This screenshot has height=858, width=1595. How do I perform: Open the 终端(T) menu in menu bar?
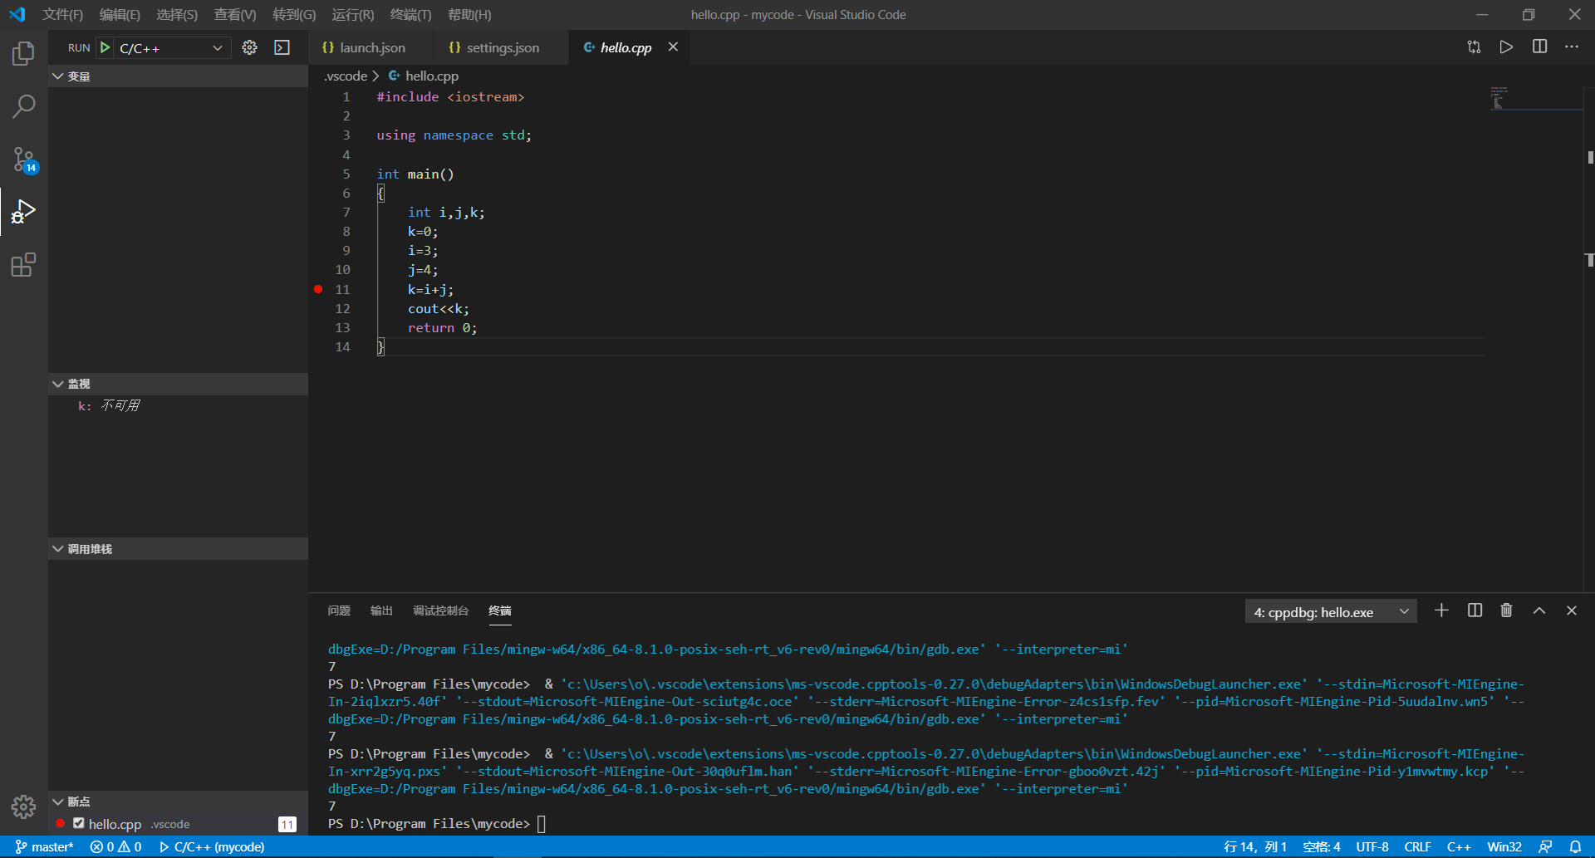410,15
